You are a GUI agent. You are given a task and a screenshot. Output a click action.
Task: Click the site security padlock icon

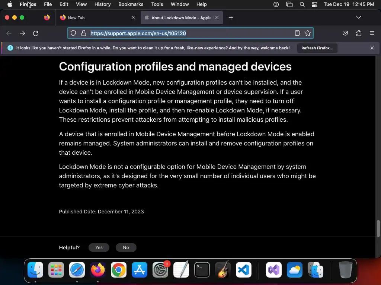[x=84, y=33]
